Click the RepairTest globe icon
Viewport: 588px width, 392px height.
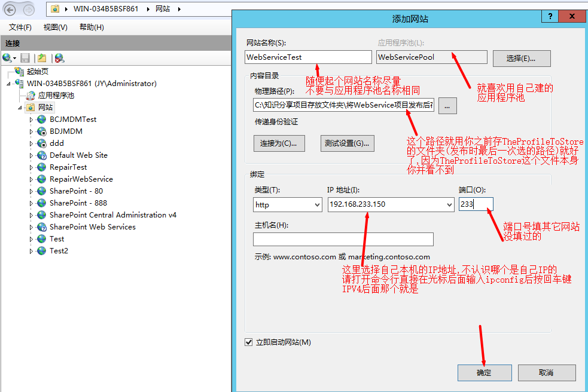[x=42, y=167]
